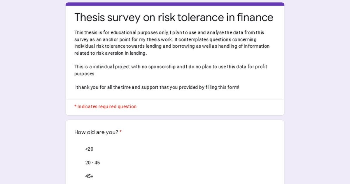Click the paragraph starting "This thesis is for educational"
This screenshot has width=350, height=184.
(172, 43)
